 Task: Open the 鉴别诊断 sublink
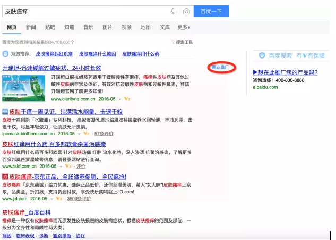(62, 236)
